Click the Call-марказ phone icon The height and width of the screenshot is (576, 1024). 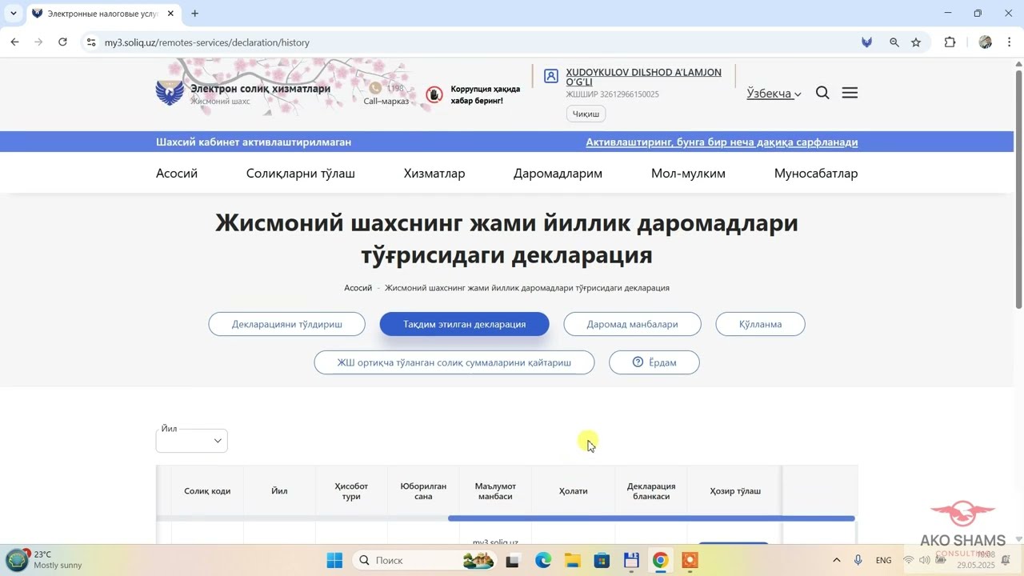point(375,88)
